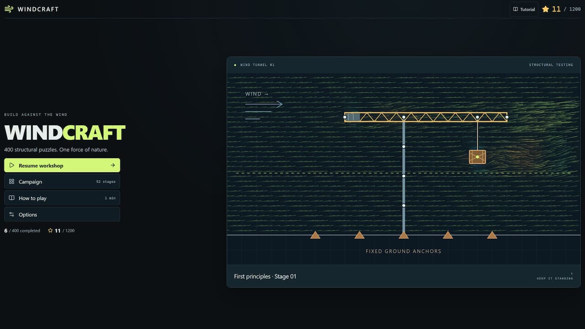Image resolution: width=585 pixels, height=329 pixels.
Task: Click the hanging cargo crate
Action: point(477,157)
